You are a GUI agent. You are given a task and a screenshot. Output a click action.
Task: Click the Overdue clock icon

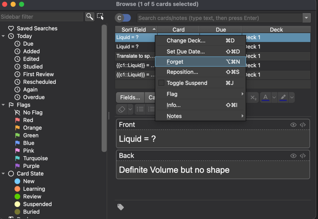(x=17, y=97)
